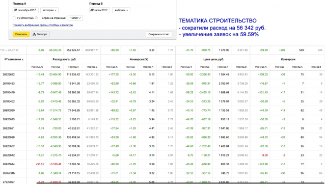The image size is (326, 184).
Task: Click the Сохранить отчет button
Action: pos(159,34)
